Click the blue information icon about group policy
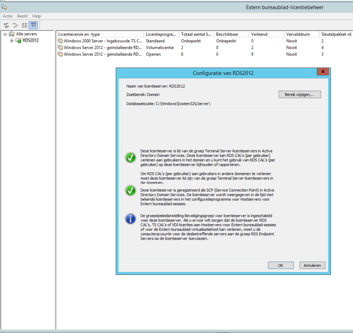This screenshot has height=333, width=353. (130, 218)
